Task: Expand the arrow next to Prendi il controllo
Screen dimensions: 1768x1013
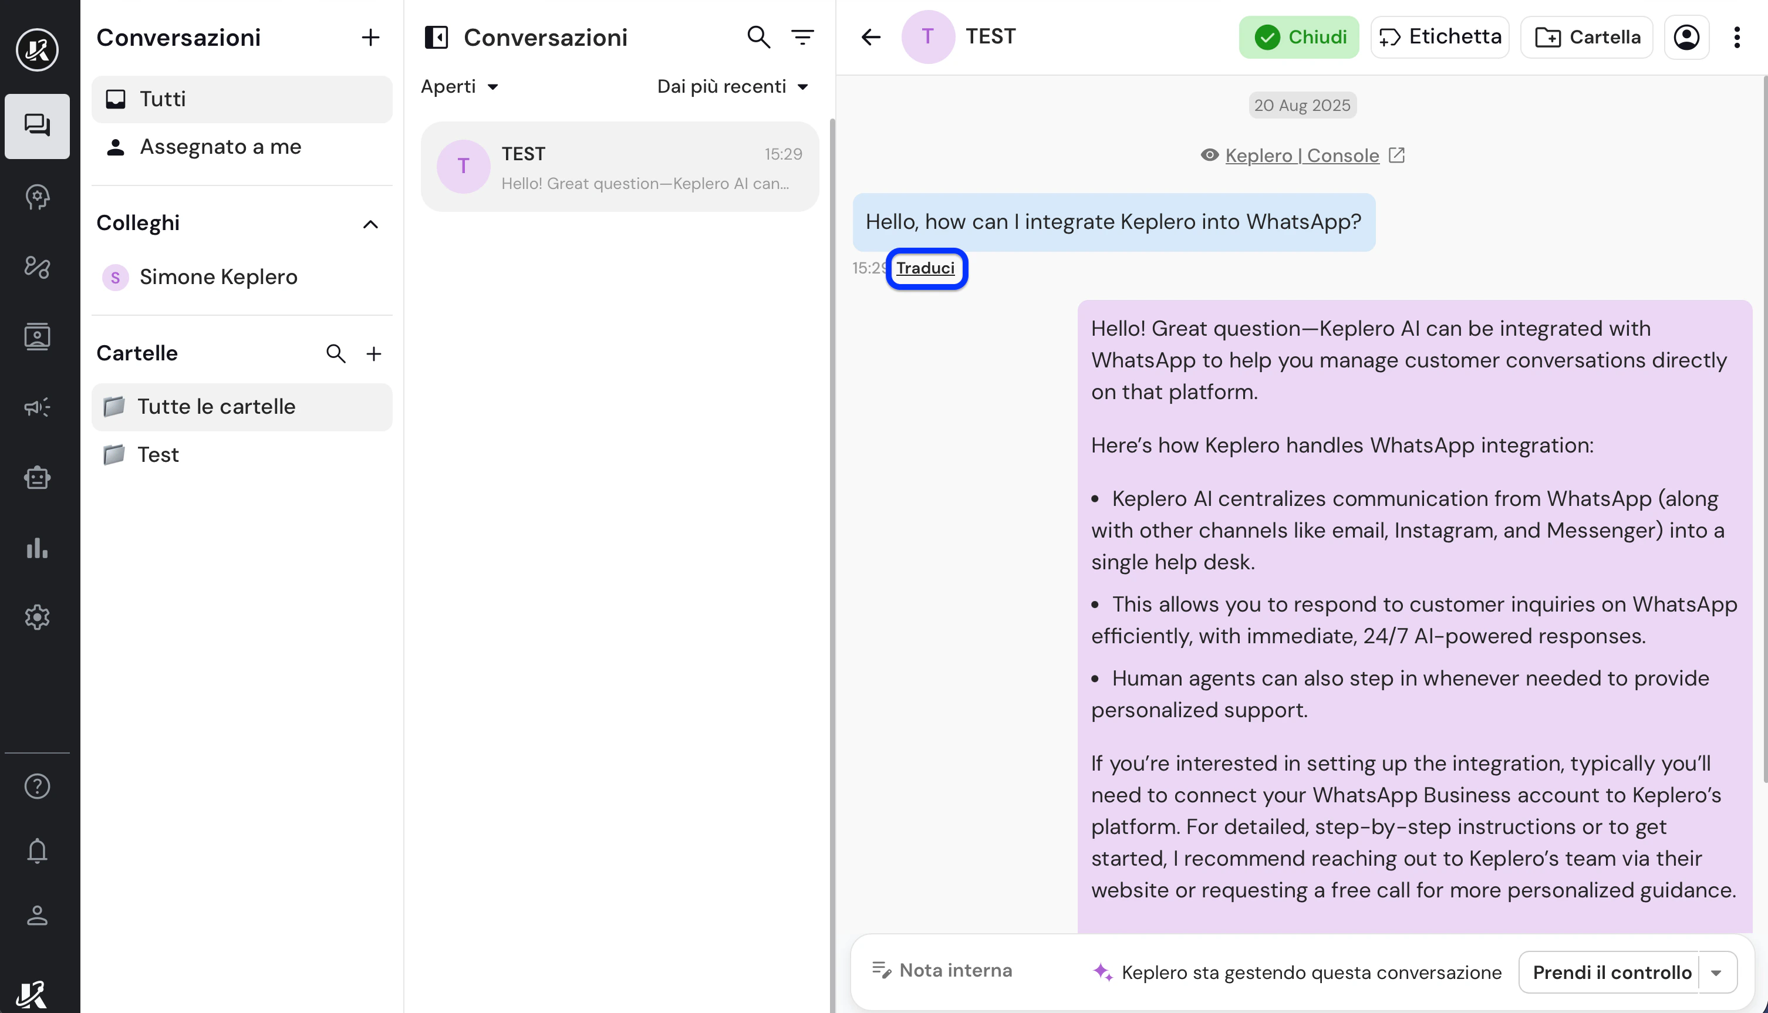Action: coord(1716,973)
